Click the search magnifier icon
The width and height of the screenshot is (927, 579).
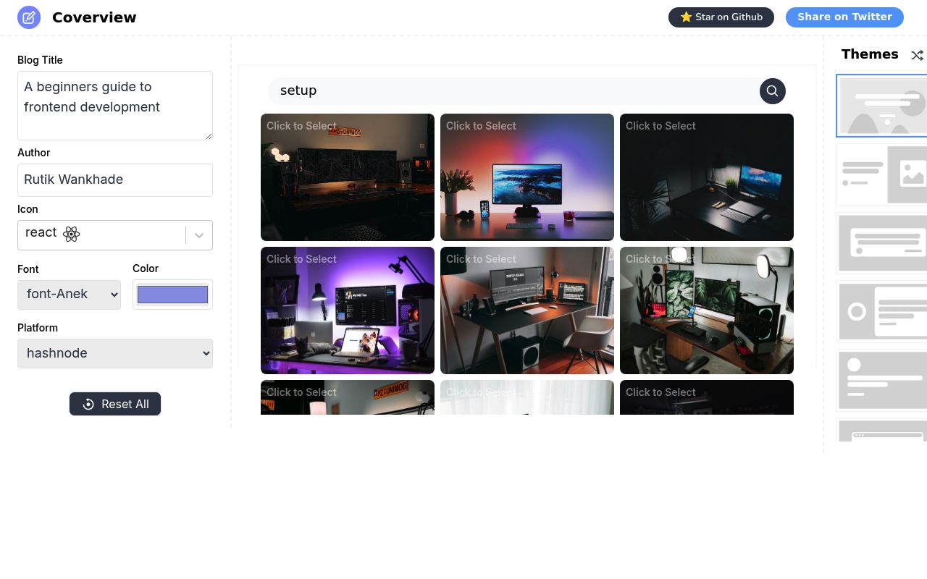coord(772,91)
